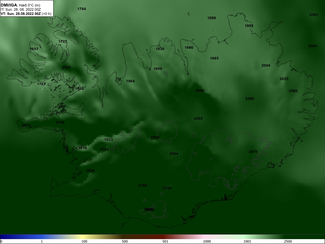
Task: Select the 2023 height label
Action: (x=284, y=79)
